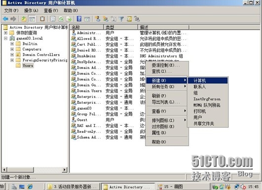This screenshot has height=190, width=262.
Task: Switch to the Active Directory taskbar button
Action: pyautogui.click(x=128, y=187)
